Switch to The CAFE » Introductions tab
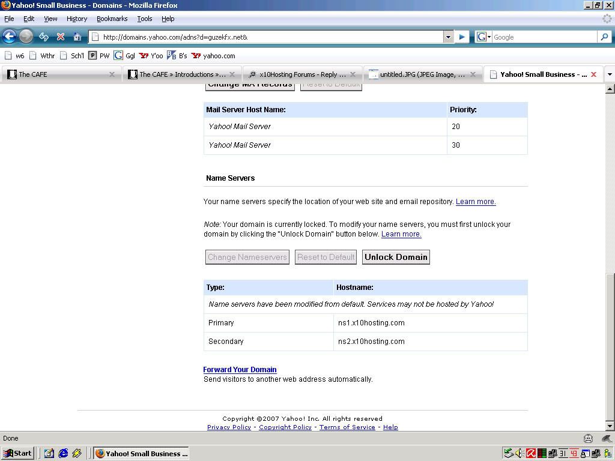The height and width of the screenshot is (461, 615). click(x=181, y=74)
